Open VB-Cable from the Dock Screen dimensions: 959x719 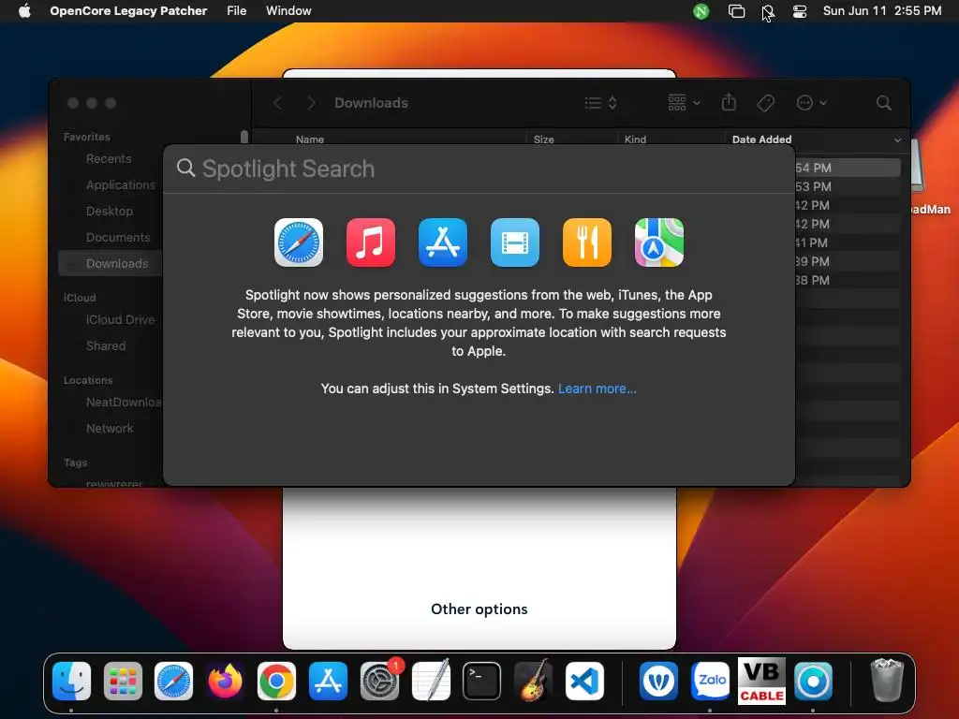pos(761,681)
